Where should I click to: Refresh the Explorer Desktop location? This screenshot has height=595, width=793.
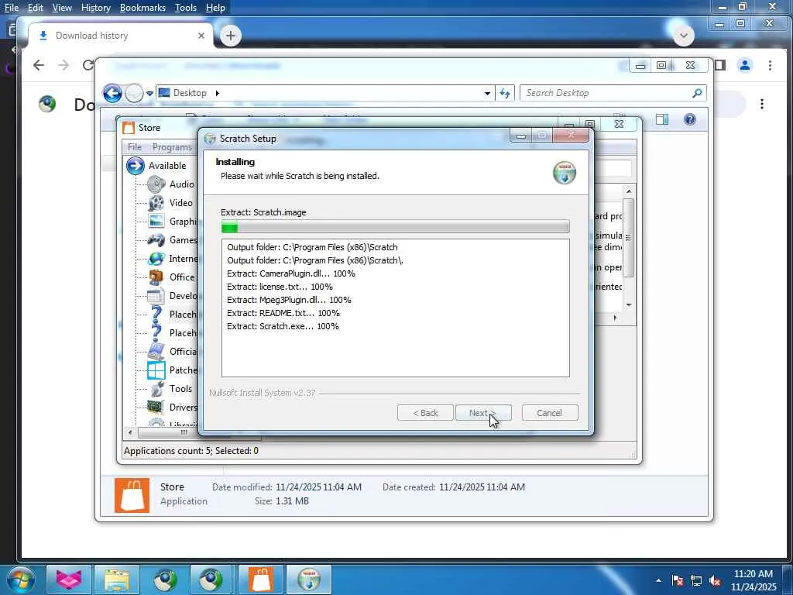tap(505, 93)
